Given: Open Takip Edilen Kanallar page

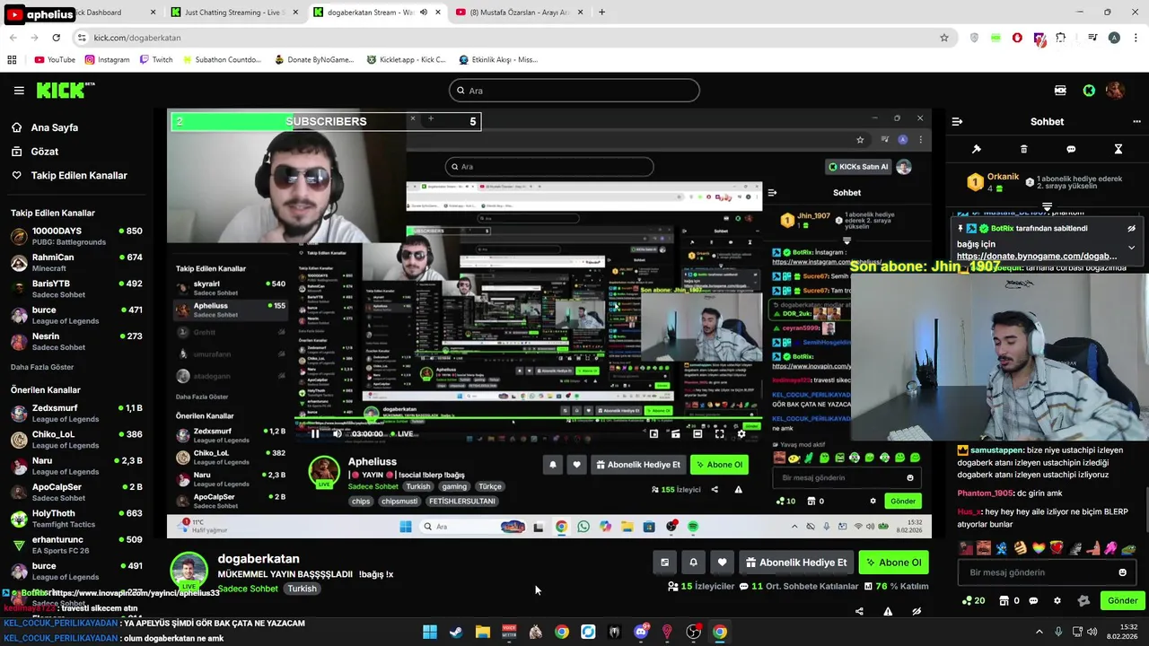Looking at the screenshot, I should pyautogui.click(x=69, y=175).
